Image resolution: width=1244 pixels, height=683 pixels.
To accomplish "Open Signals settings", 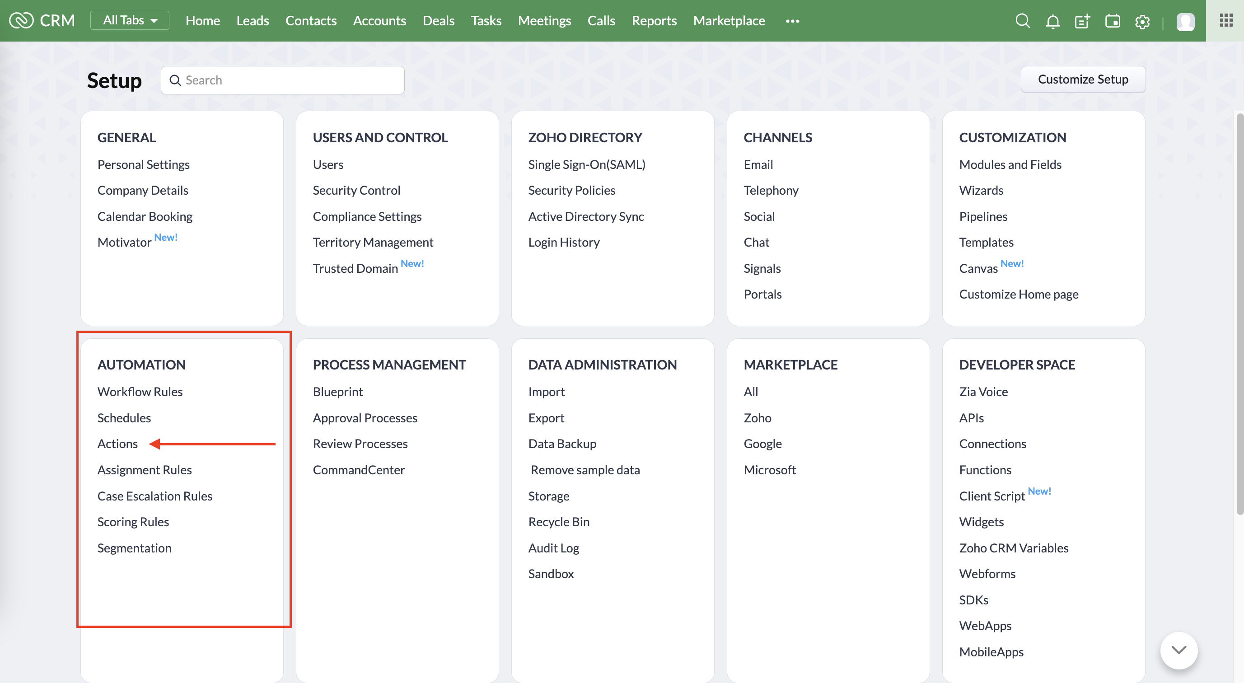I will pyautogui.click(x=762, y=268).
